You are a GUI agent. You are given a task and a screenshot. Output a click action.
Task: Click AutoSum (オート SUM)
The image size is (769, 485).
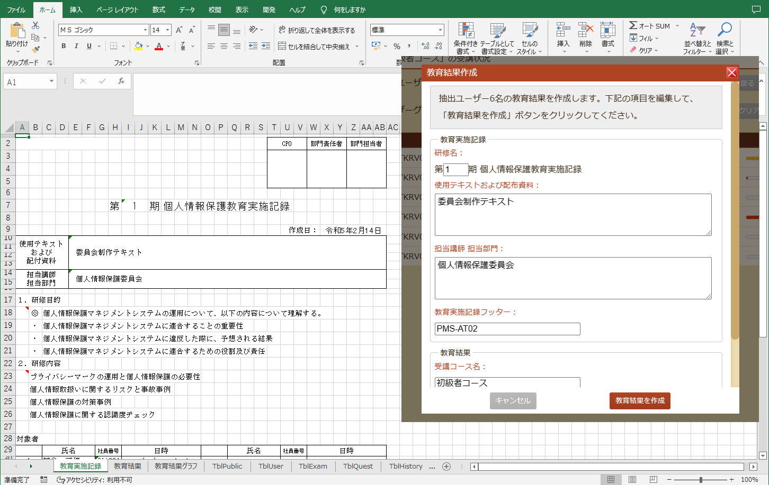click(x=649, y=26)
